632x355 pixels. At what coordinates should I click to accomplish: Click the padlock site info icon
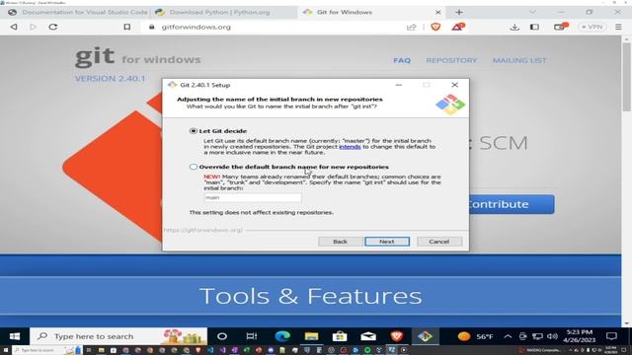tap(151, 27)
